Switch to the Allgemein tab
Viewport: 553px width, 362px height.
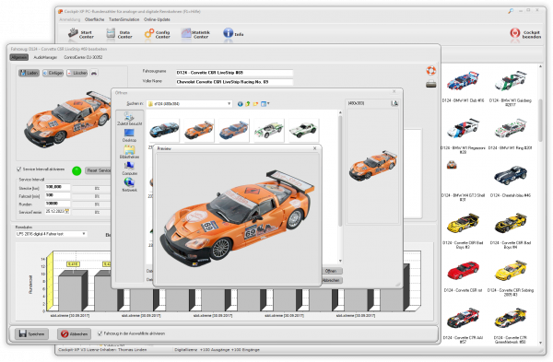[19, 57]
